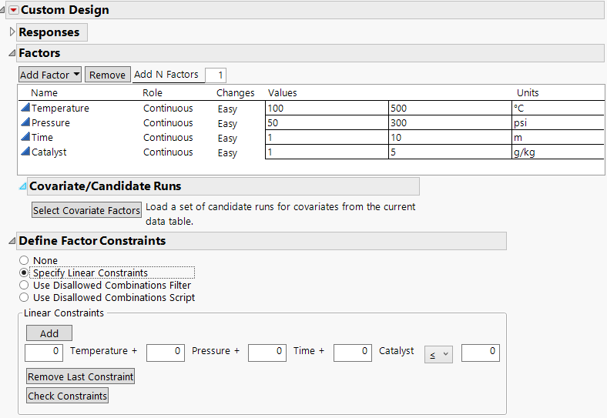This screenshot has width=607, height=418.
Task: Click the blue continuous icon beside Pressure
Action: point(25,123)
